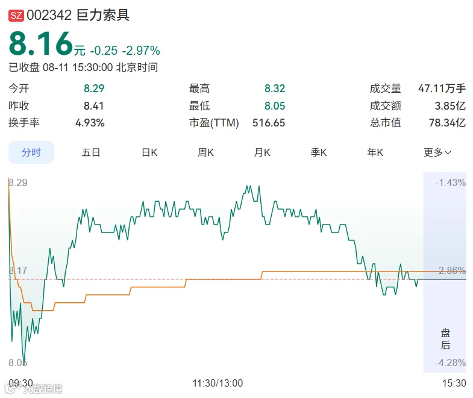Switch to 周K weekly chart
This screenshot has width=473, height=398.
click(205, 152)
